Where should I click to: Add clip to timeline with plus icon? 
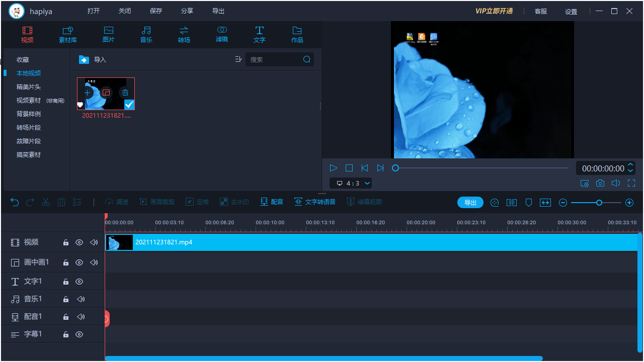pyautogui.click(x=88, y=93)
